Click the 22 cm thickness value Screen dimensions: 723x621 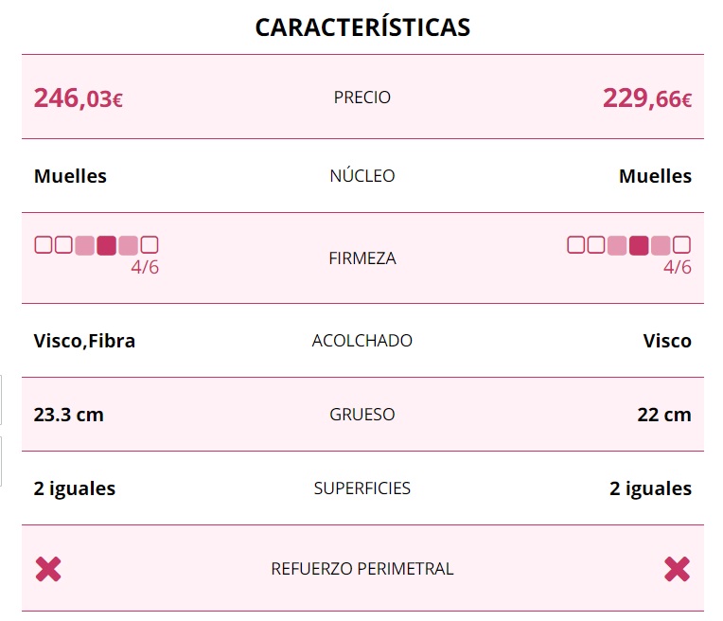tap(663, 415)
